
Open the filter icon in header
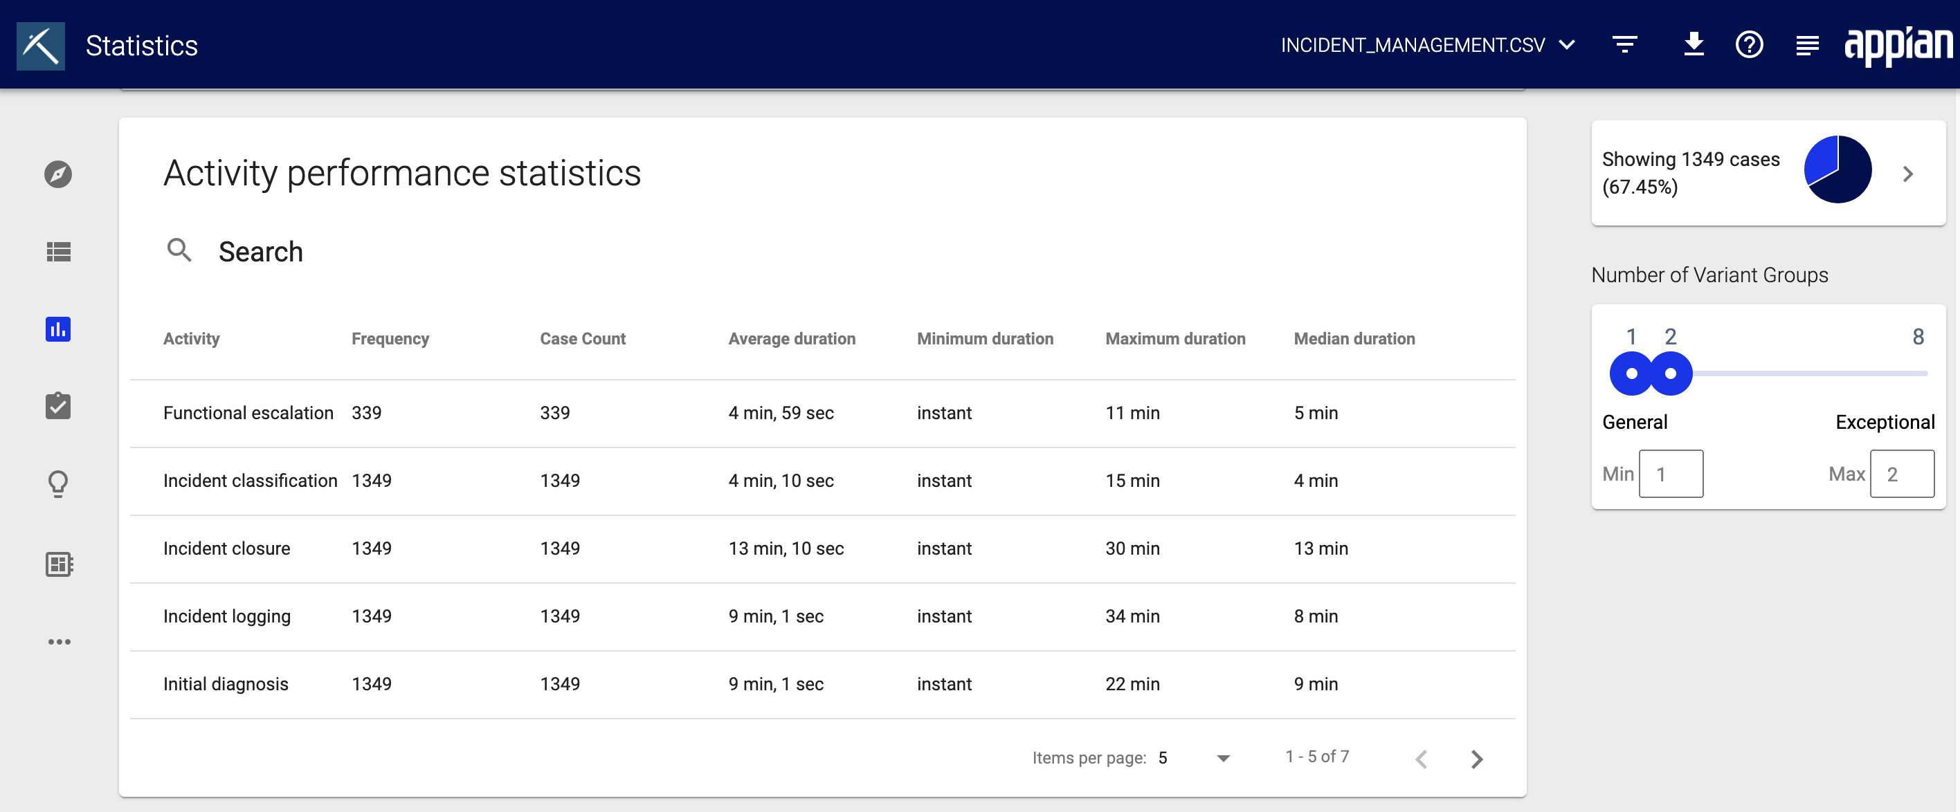(x=1624, y=45)
